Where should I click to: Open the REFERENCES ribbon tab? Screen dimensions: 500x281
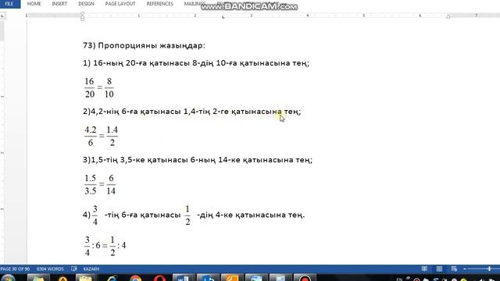[159, 4]
